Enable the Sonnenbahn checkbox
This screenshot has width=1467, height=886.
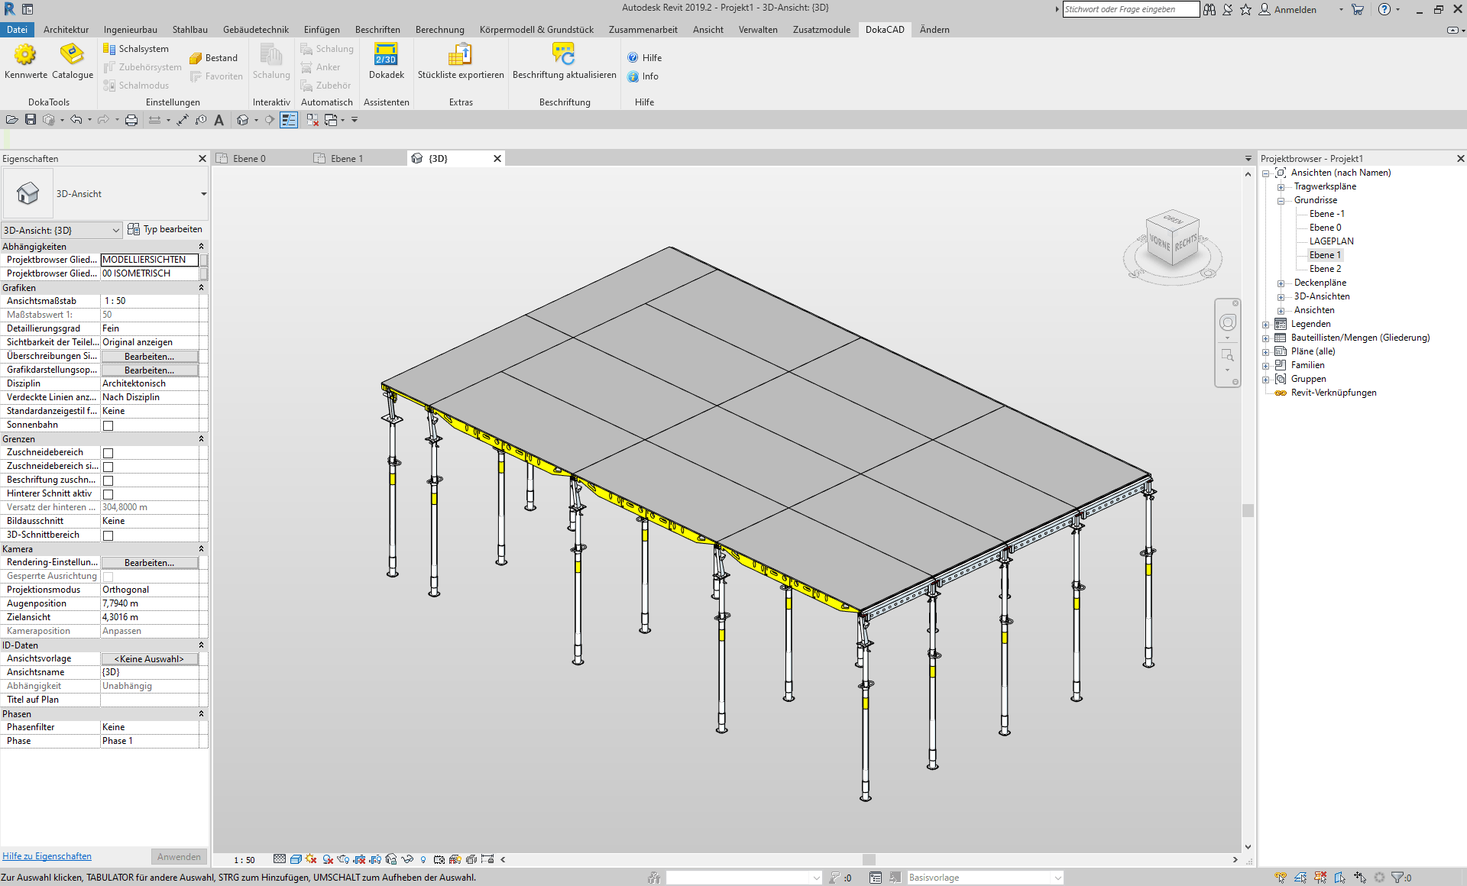(x=108, y=425)
